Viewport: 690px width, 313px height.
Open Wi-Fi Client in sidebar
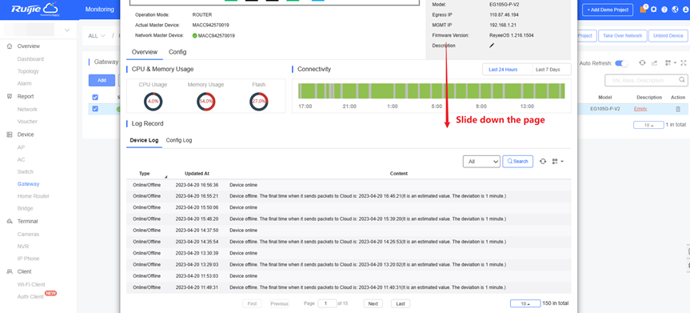(x=31, y=285)
